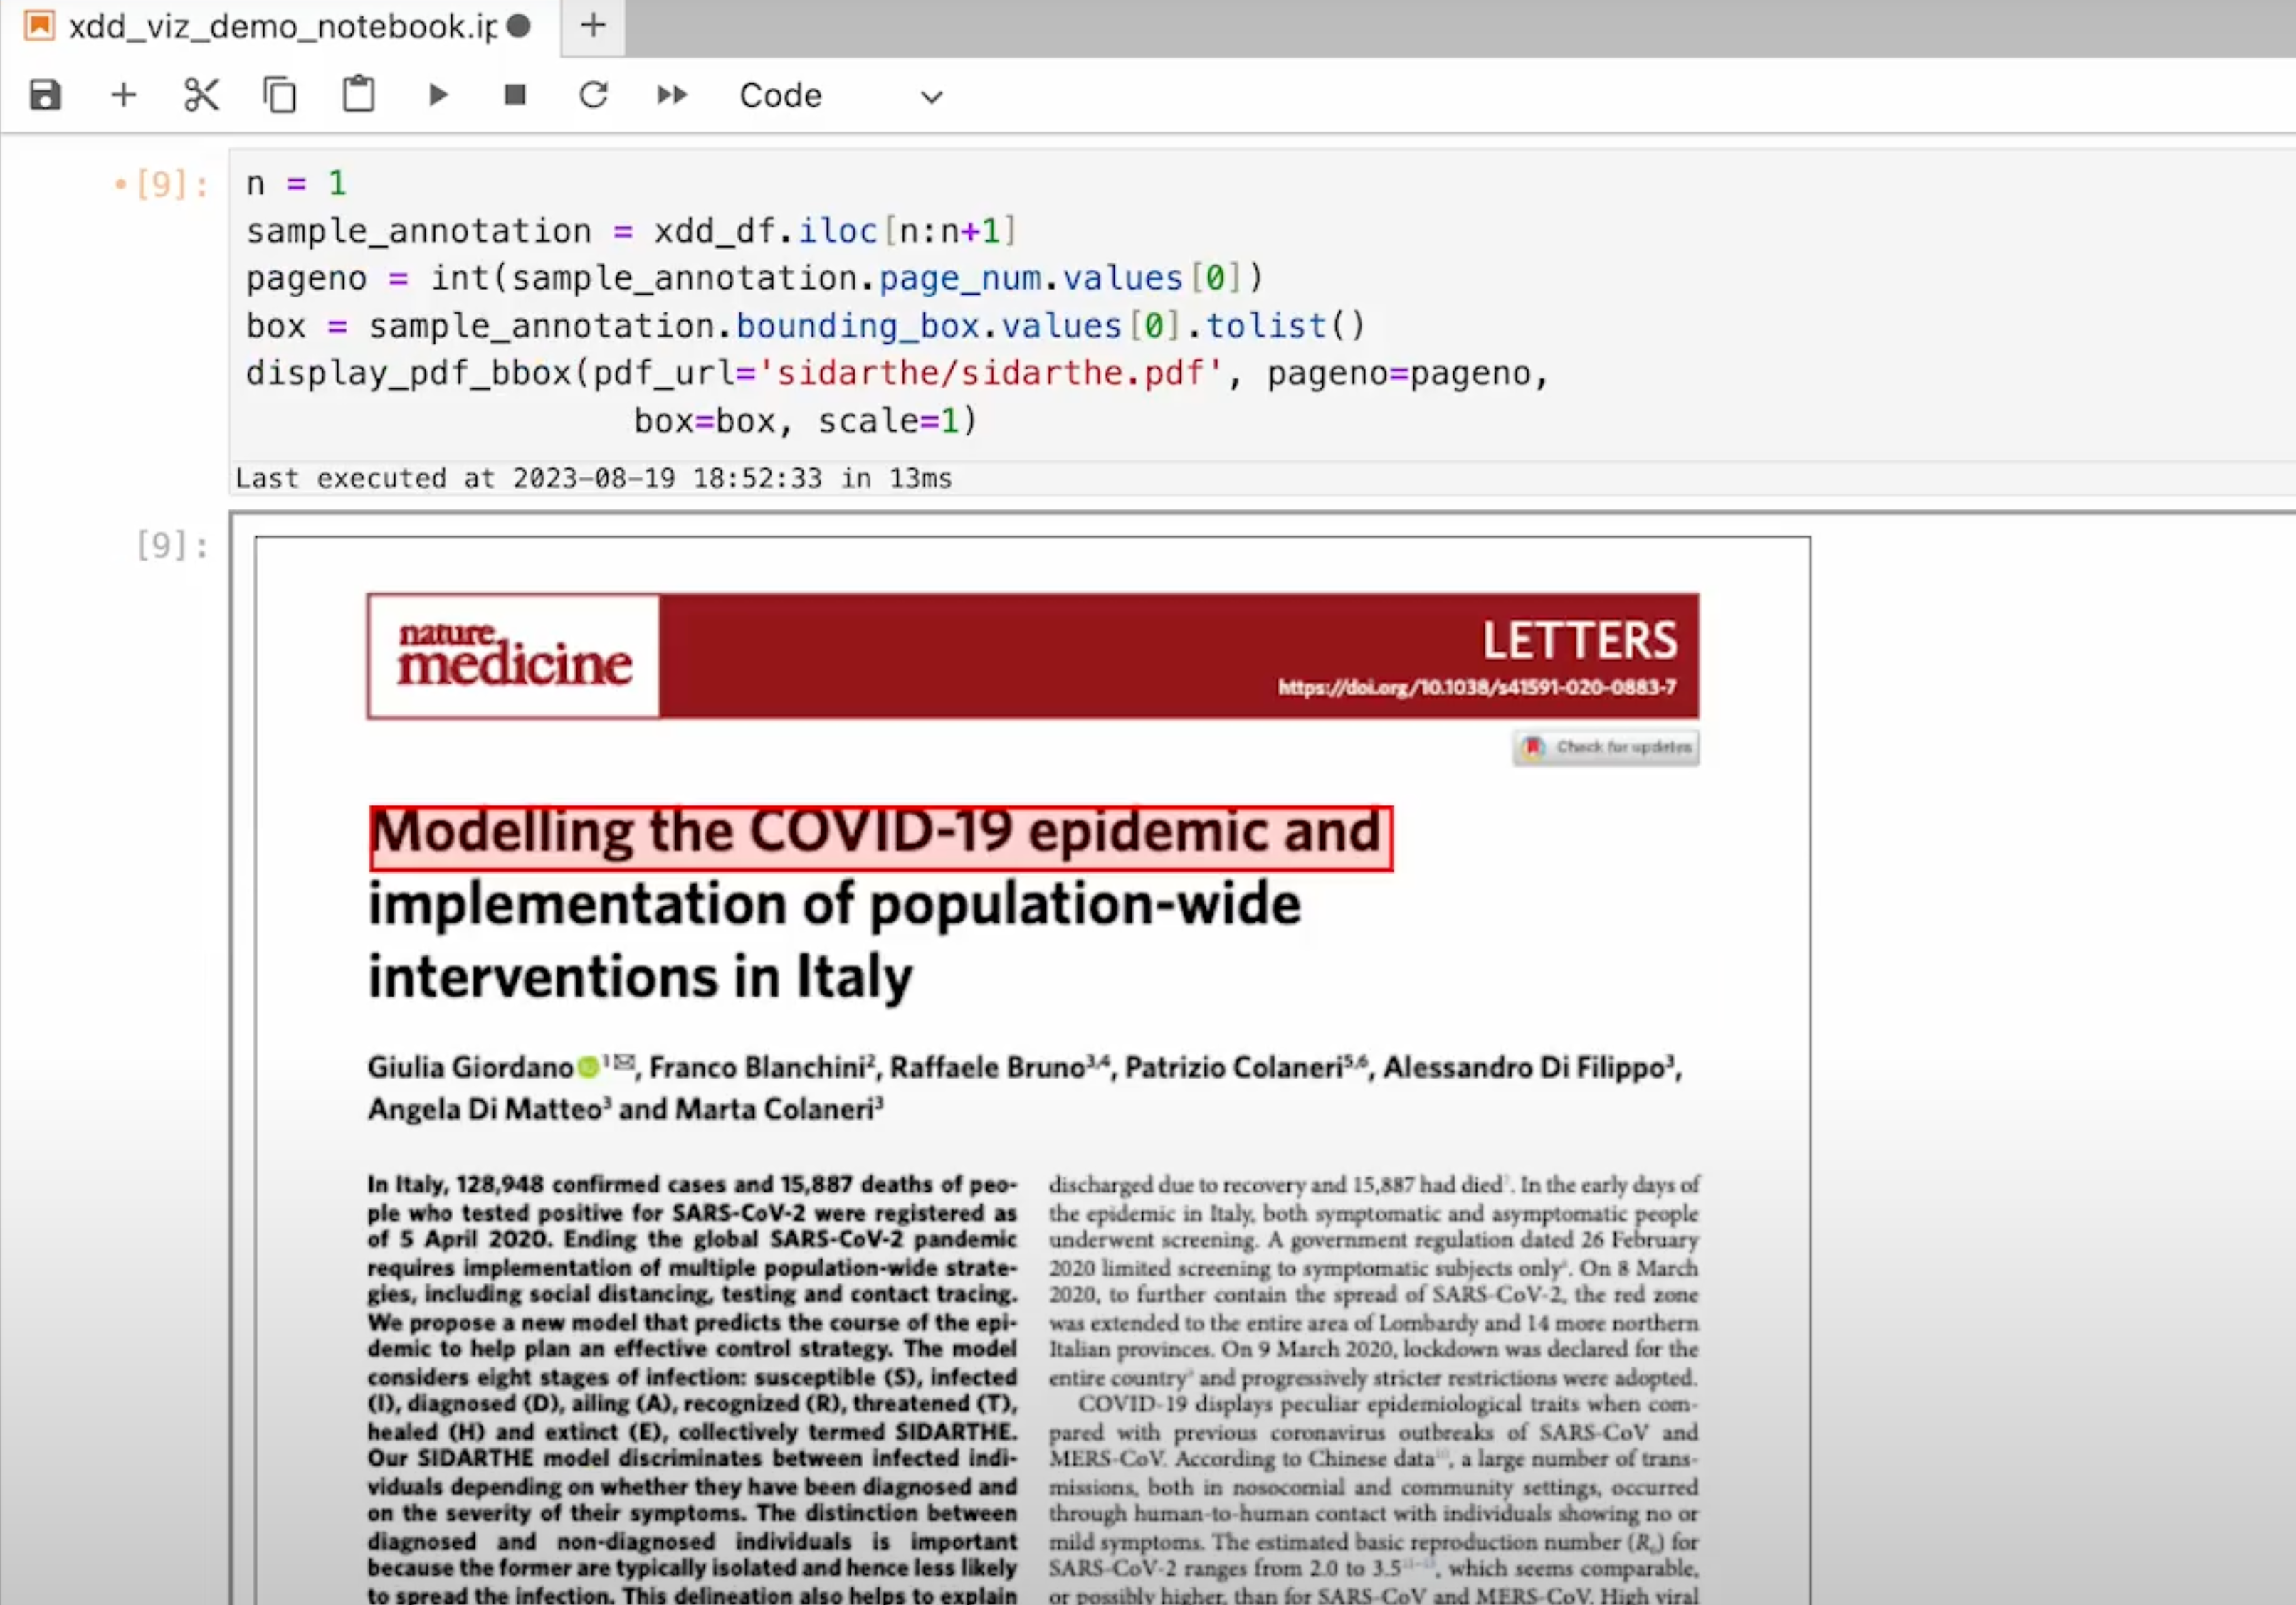Viewport: 2296px width, 1605px height.
Task: Click the Check for updates button
Action: point(1606,748)
